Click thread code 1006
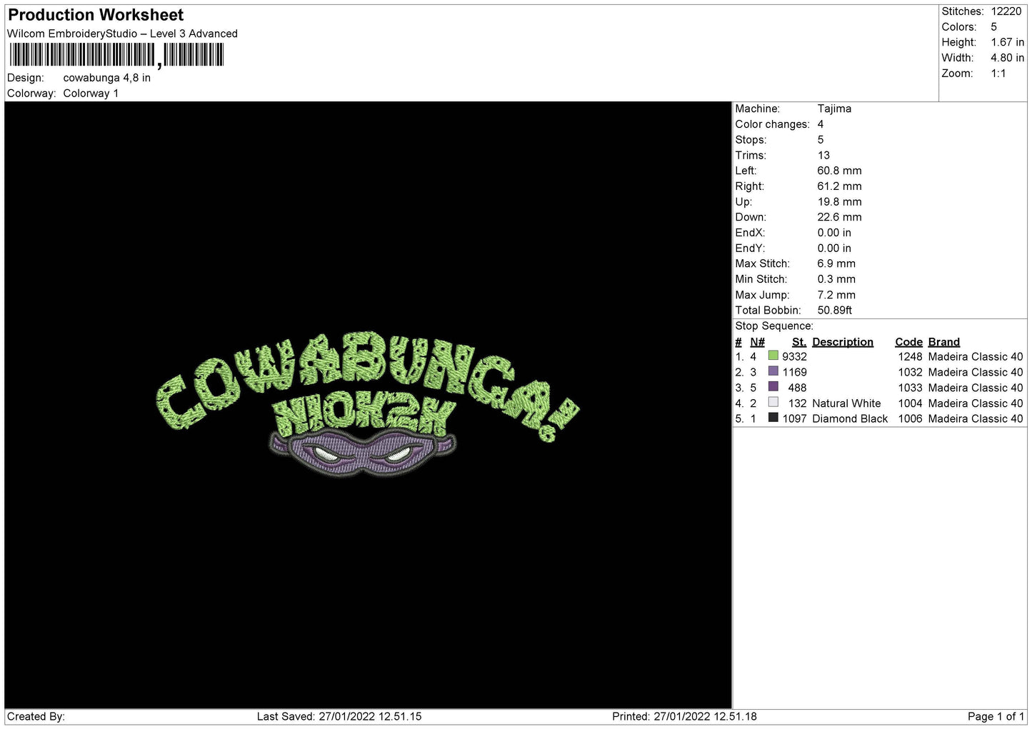Viewport: 1032px width, 729px height. [910, 418]
